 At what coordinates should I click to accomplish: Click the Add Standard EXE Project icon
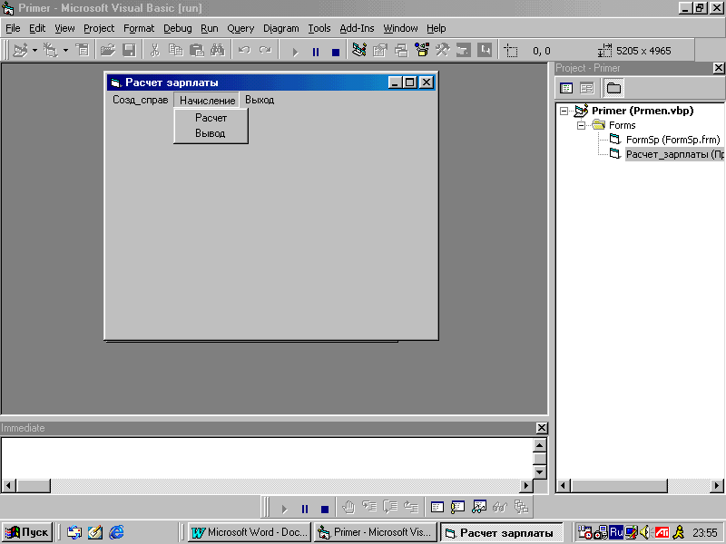(20, 50)
